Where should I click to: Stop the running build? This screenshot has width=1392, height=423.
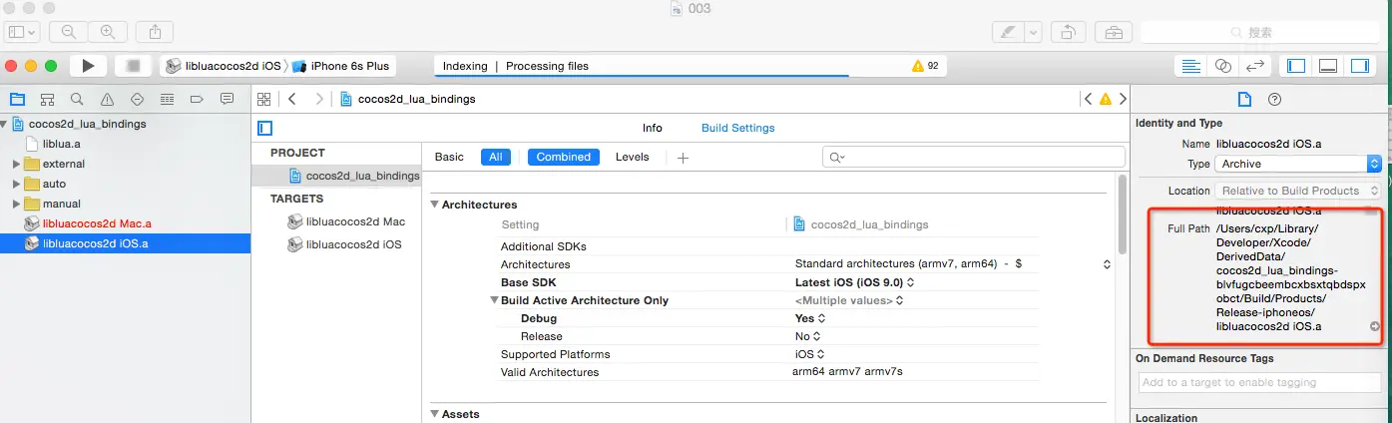(x=133, y=66)
